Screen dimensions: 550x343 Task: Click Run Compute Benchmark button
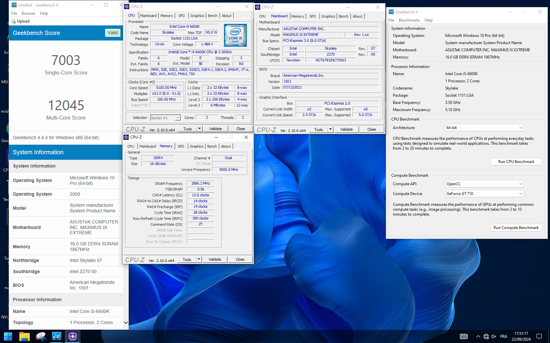[516, 228]
